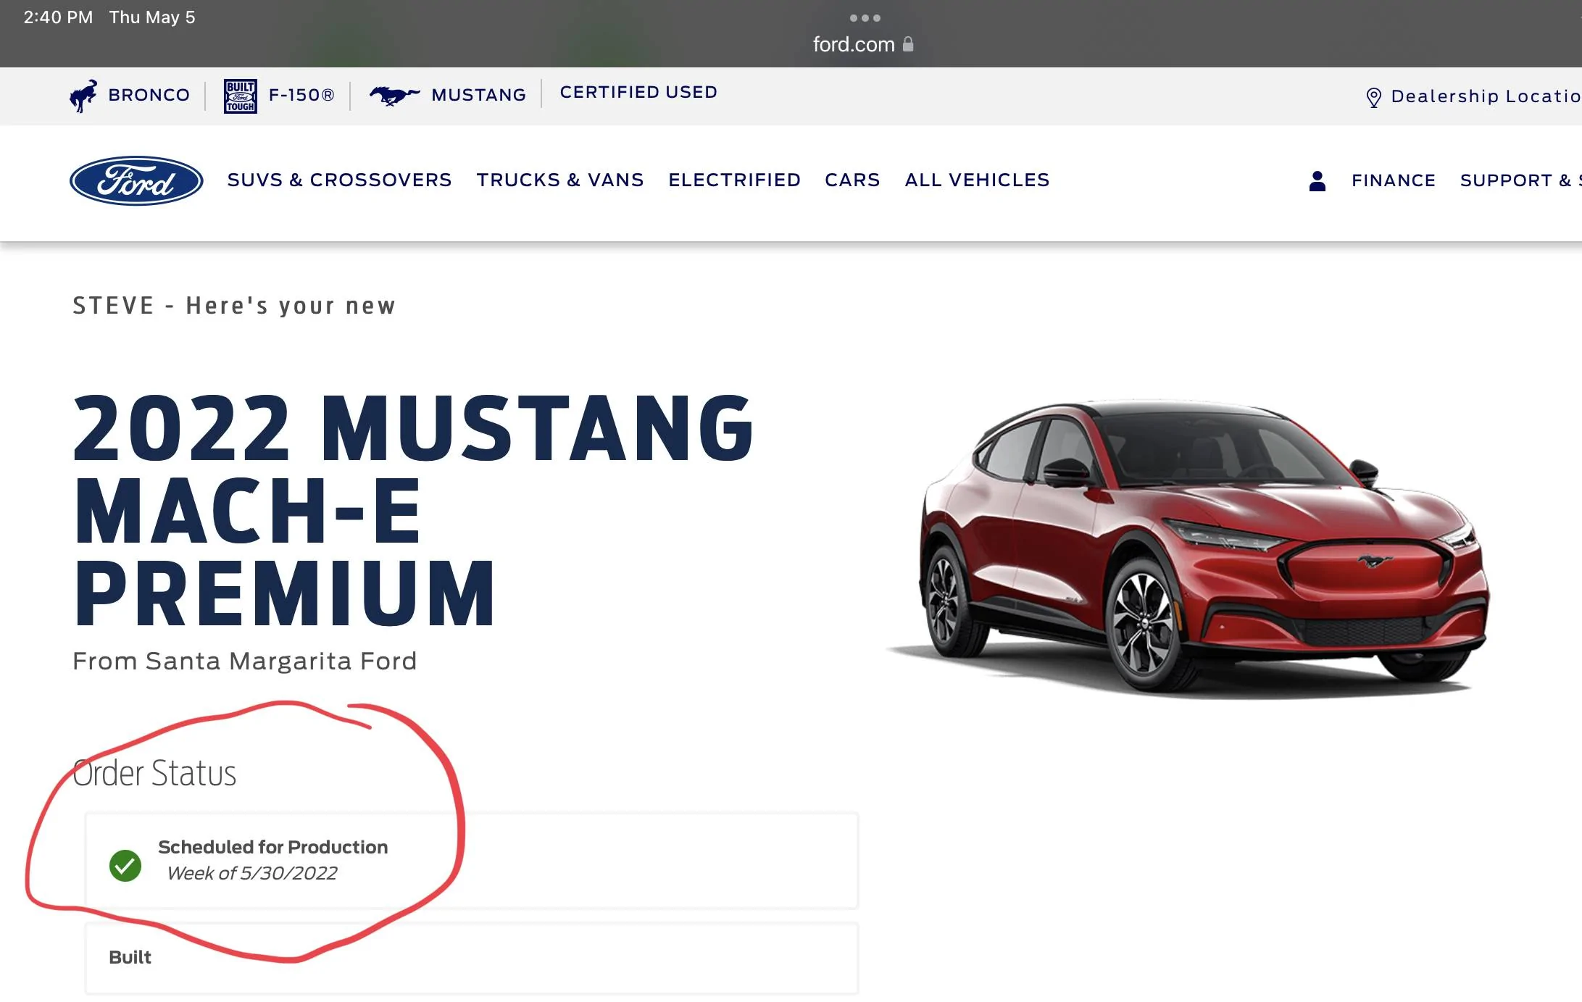Select the Scheduled for Production status card
Screen dimensions: 1582x1002
point(472,861)
